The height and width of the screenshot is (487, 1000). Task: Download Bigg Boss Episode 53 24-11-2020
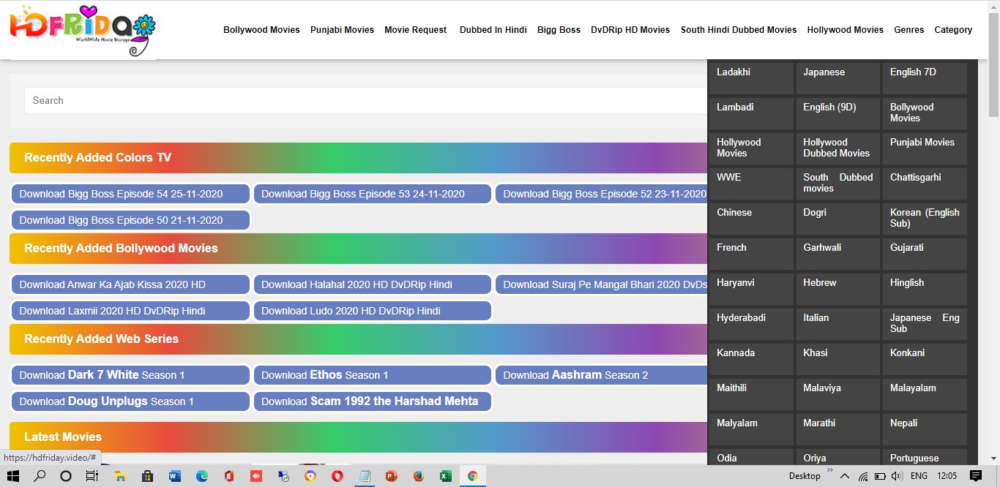372,194
